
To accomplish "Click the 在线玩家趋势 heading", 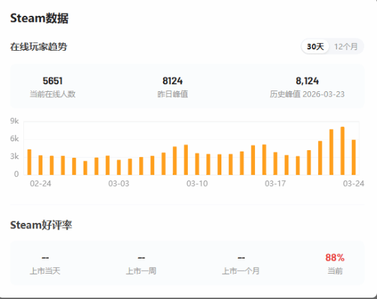I will point(38,47).
